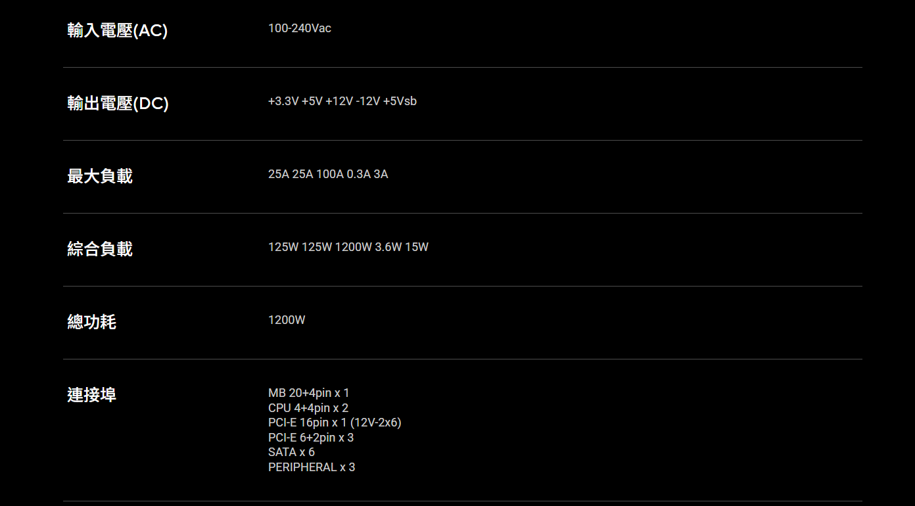Click the +5Vsb text in voltage row
The width and height of the screenshot is (915, 506).
(400, 101)
